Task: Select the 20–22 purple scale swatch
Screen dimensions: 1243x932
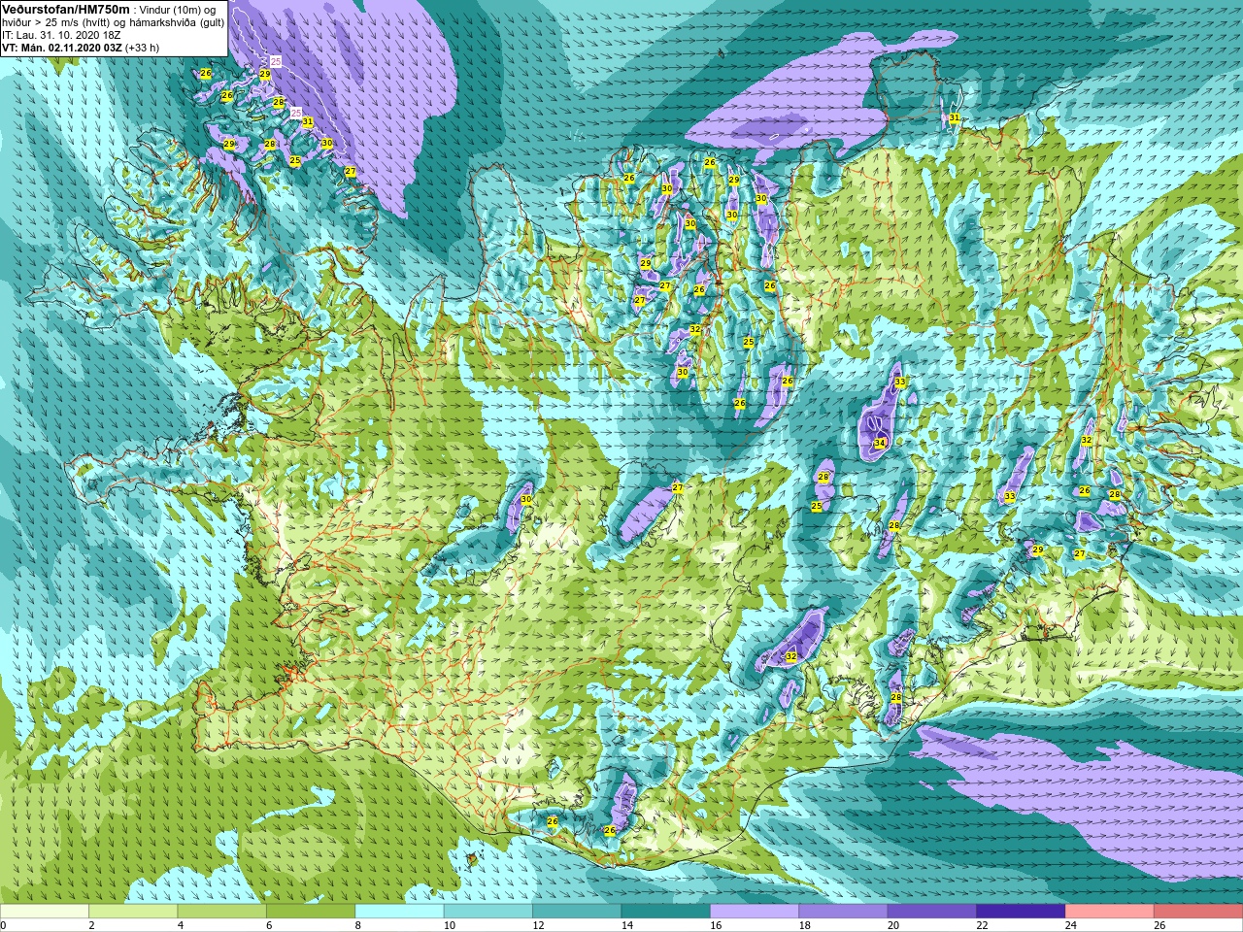Action: (932, 911)
